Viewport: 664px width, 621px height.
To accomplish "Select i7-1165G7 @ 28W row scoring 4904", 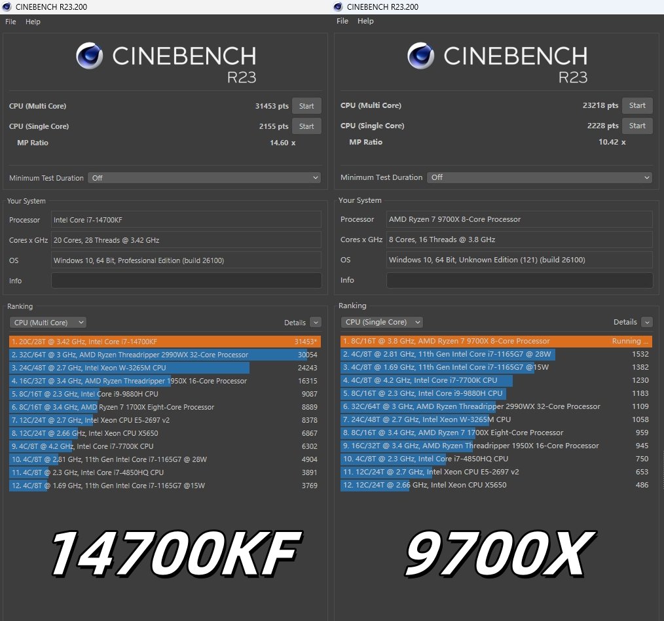I will [x=165, y=460].
